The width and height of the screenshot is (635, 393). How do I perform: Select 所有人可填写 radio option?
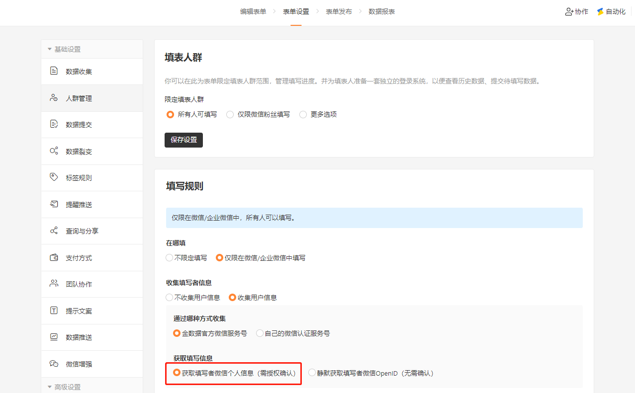tap(170, 114)
